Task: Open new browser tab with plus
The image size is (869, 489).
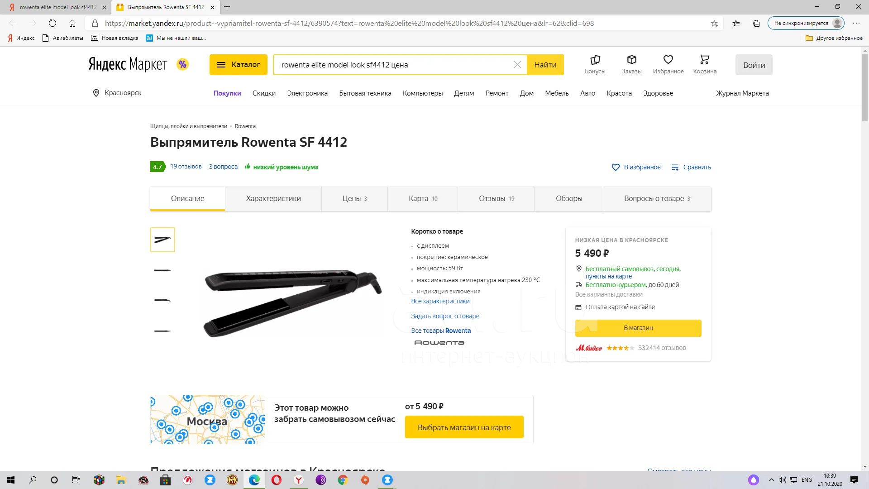Action: coord(227,7)
